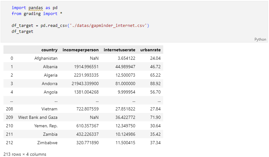Viewport: 269px width, 157px height.
Task: Click the internet use rate 27.851822
Action: [125, 109]
